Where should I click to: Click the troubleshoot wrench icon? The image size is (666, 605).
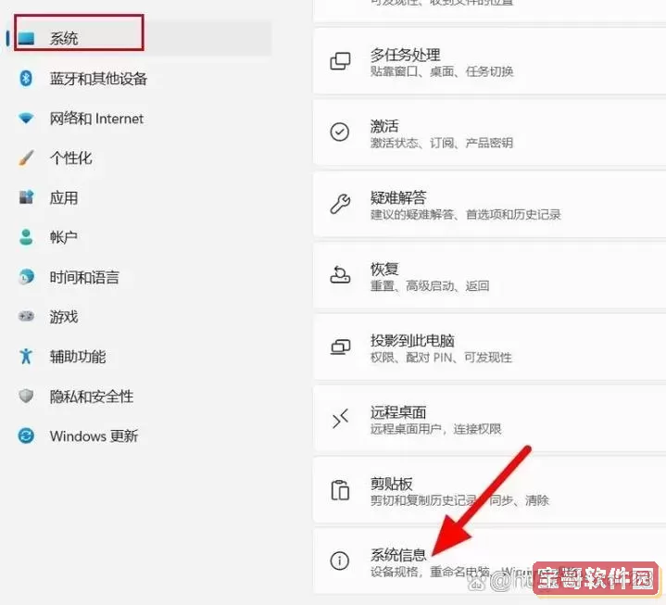pyautogui.click(x=340, y=204)
